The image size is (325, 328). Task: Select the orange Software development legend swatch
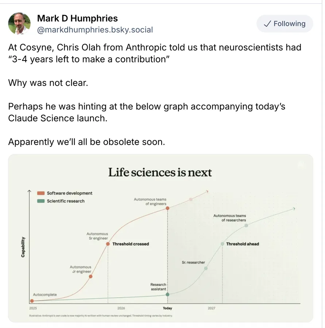[40, 193]
